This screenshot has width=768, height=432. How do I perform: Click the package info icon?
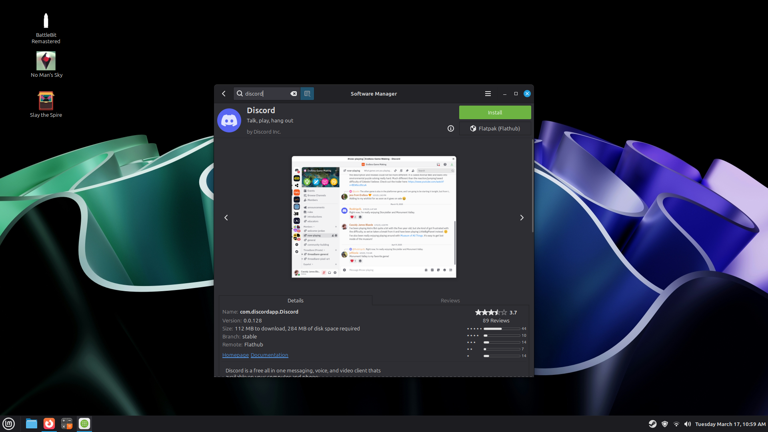[x=451, y=128]
